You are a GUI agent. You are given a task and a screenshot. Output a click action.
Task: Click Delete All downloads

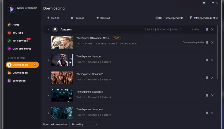103,18
